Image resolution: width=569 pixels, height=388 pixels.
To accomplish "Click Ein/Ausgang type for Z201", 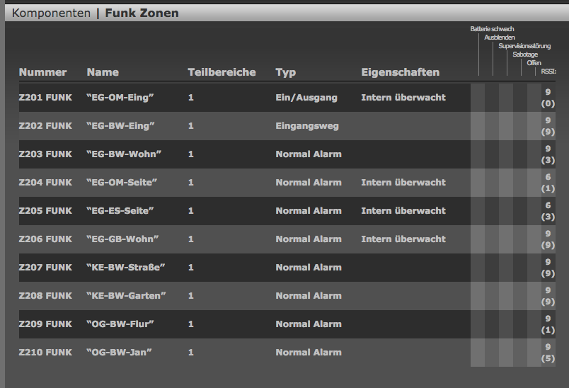I will point(306,98).
